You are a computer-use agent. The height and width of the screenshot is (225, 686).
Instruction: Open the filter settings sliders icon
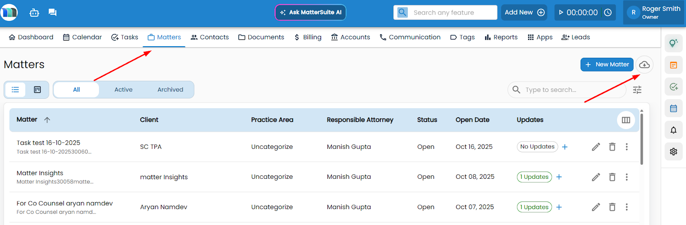tap(637, 90)
